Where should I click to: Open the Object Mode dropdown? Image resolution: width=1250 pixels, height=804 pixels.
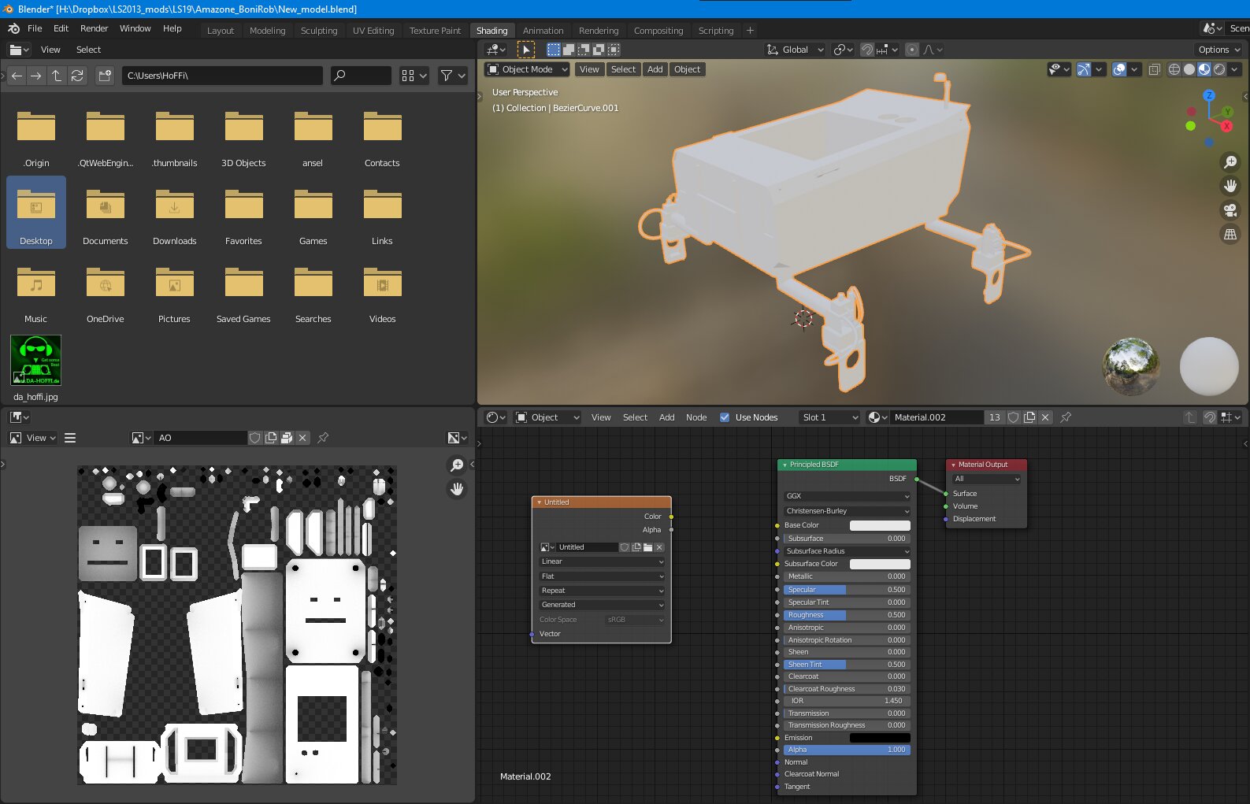tap(527, 69)
